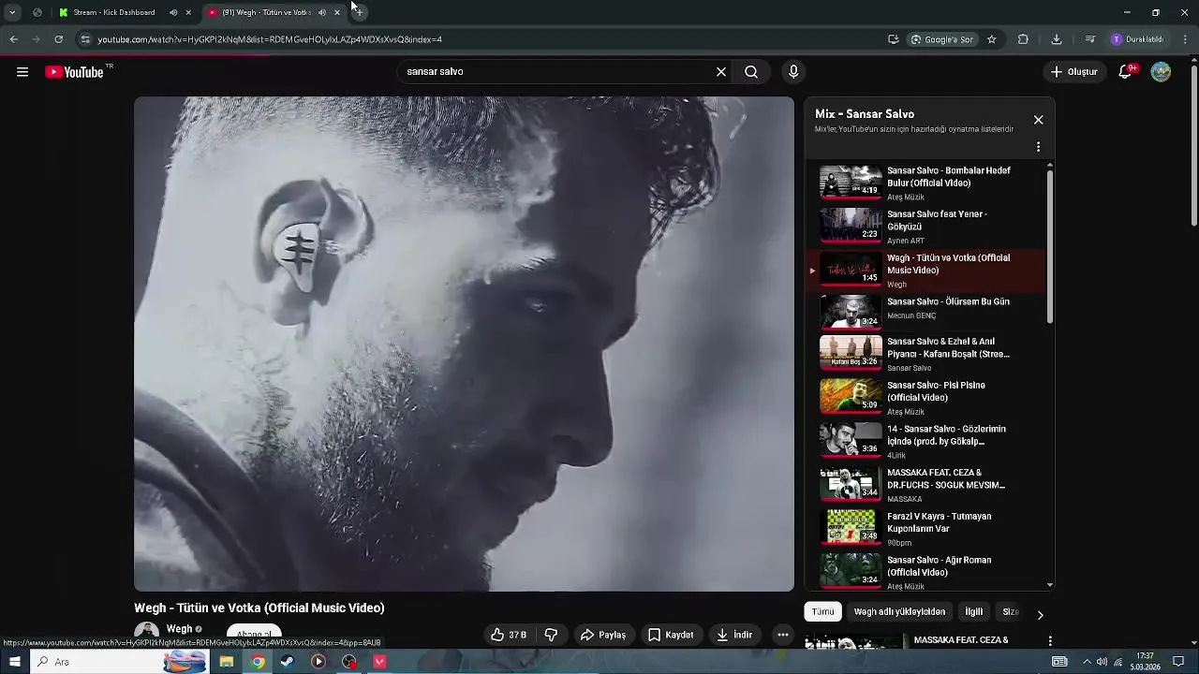
Task: Open the YouTube hamburger guide menu
Action: point(22,72)
